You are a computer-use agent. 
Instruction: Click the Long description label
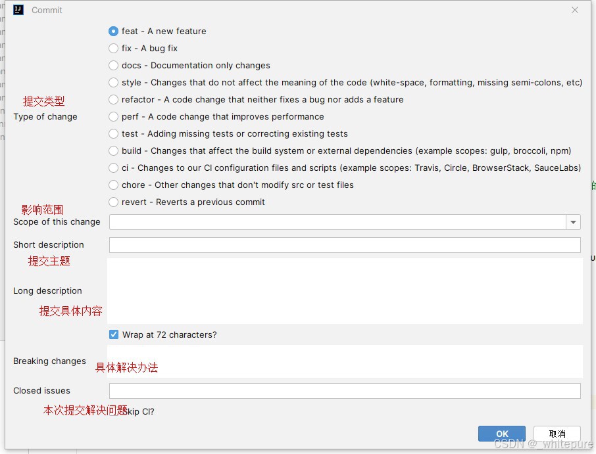pyautogui.click(x=47, y=291)
